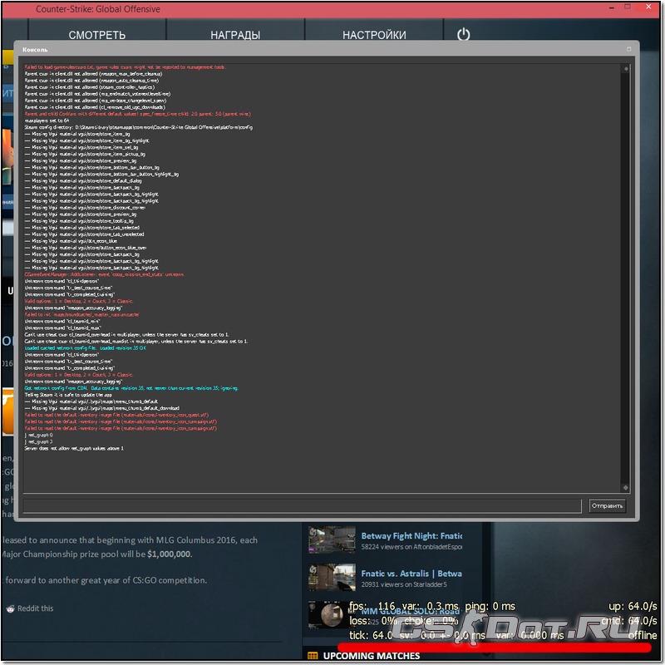
Task: Click the 'weapon_max_before_cleanup' console line
Action: pos(93,74)
